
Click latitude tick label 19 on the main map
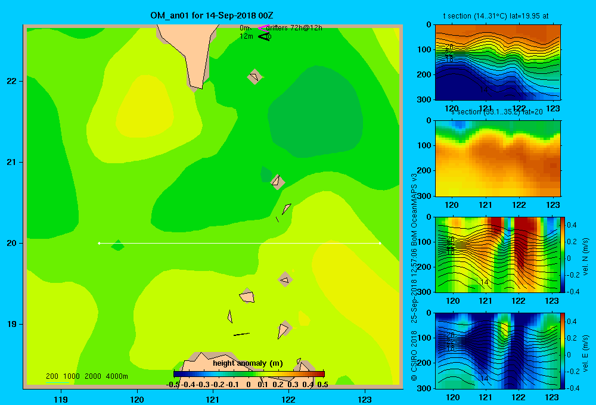pos(12,324)
